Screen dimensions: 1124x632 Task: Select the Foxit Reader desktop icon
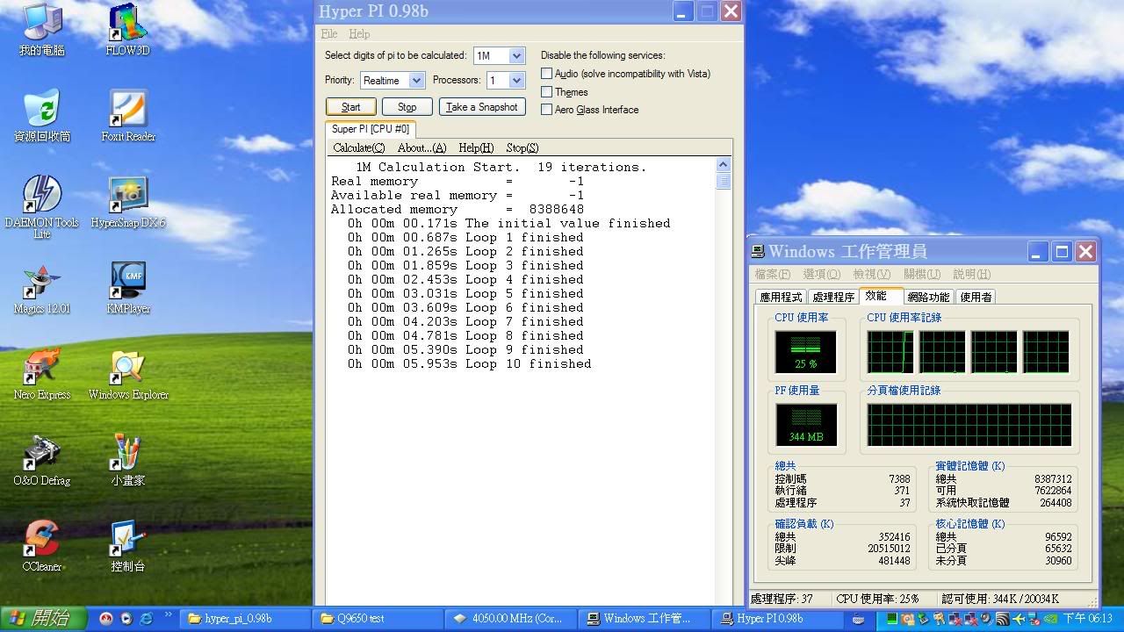click(128, 115)
